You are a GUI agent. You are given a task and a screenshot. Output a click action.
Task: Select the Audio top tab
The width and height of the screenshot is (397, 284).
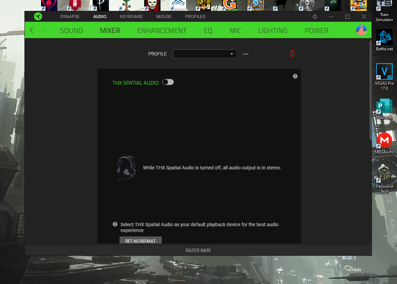coord(100,17)
